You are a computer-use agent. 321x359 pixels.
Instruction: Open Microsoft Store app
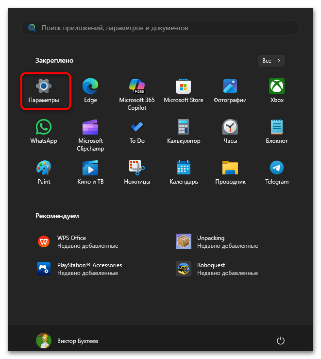[x=184, y=91]
